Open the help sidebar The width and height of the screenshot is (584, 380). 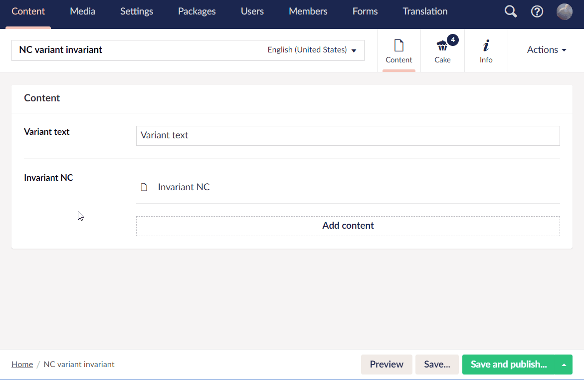tap(537, 11)
